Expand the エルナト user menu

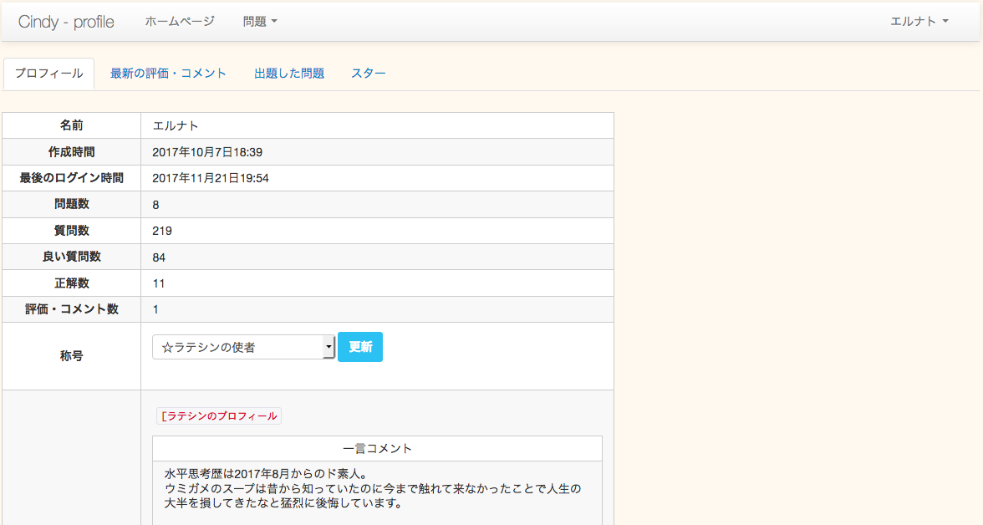pos(919,22)
